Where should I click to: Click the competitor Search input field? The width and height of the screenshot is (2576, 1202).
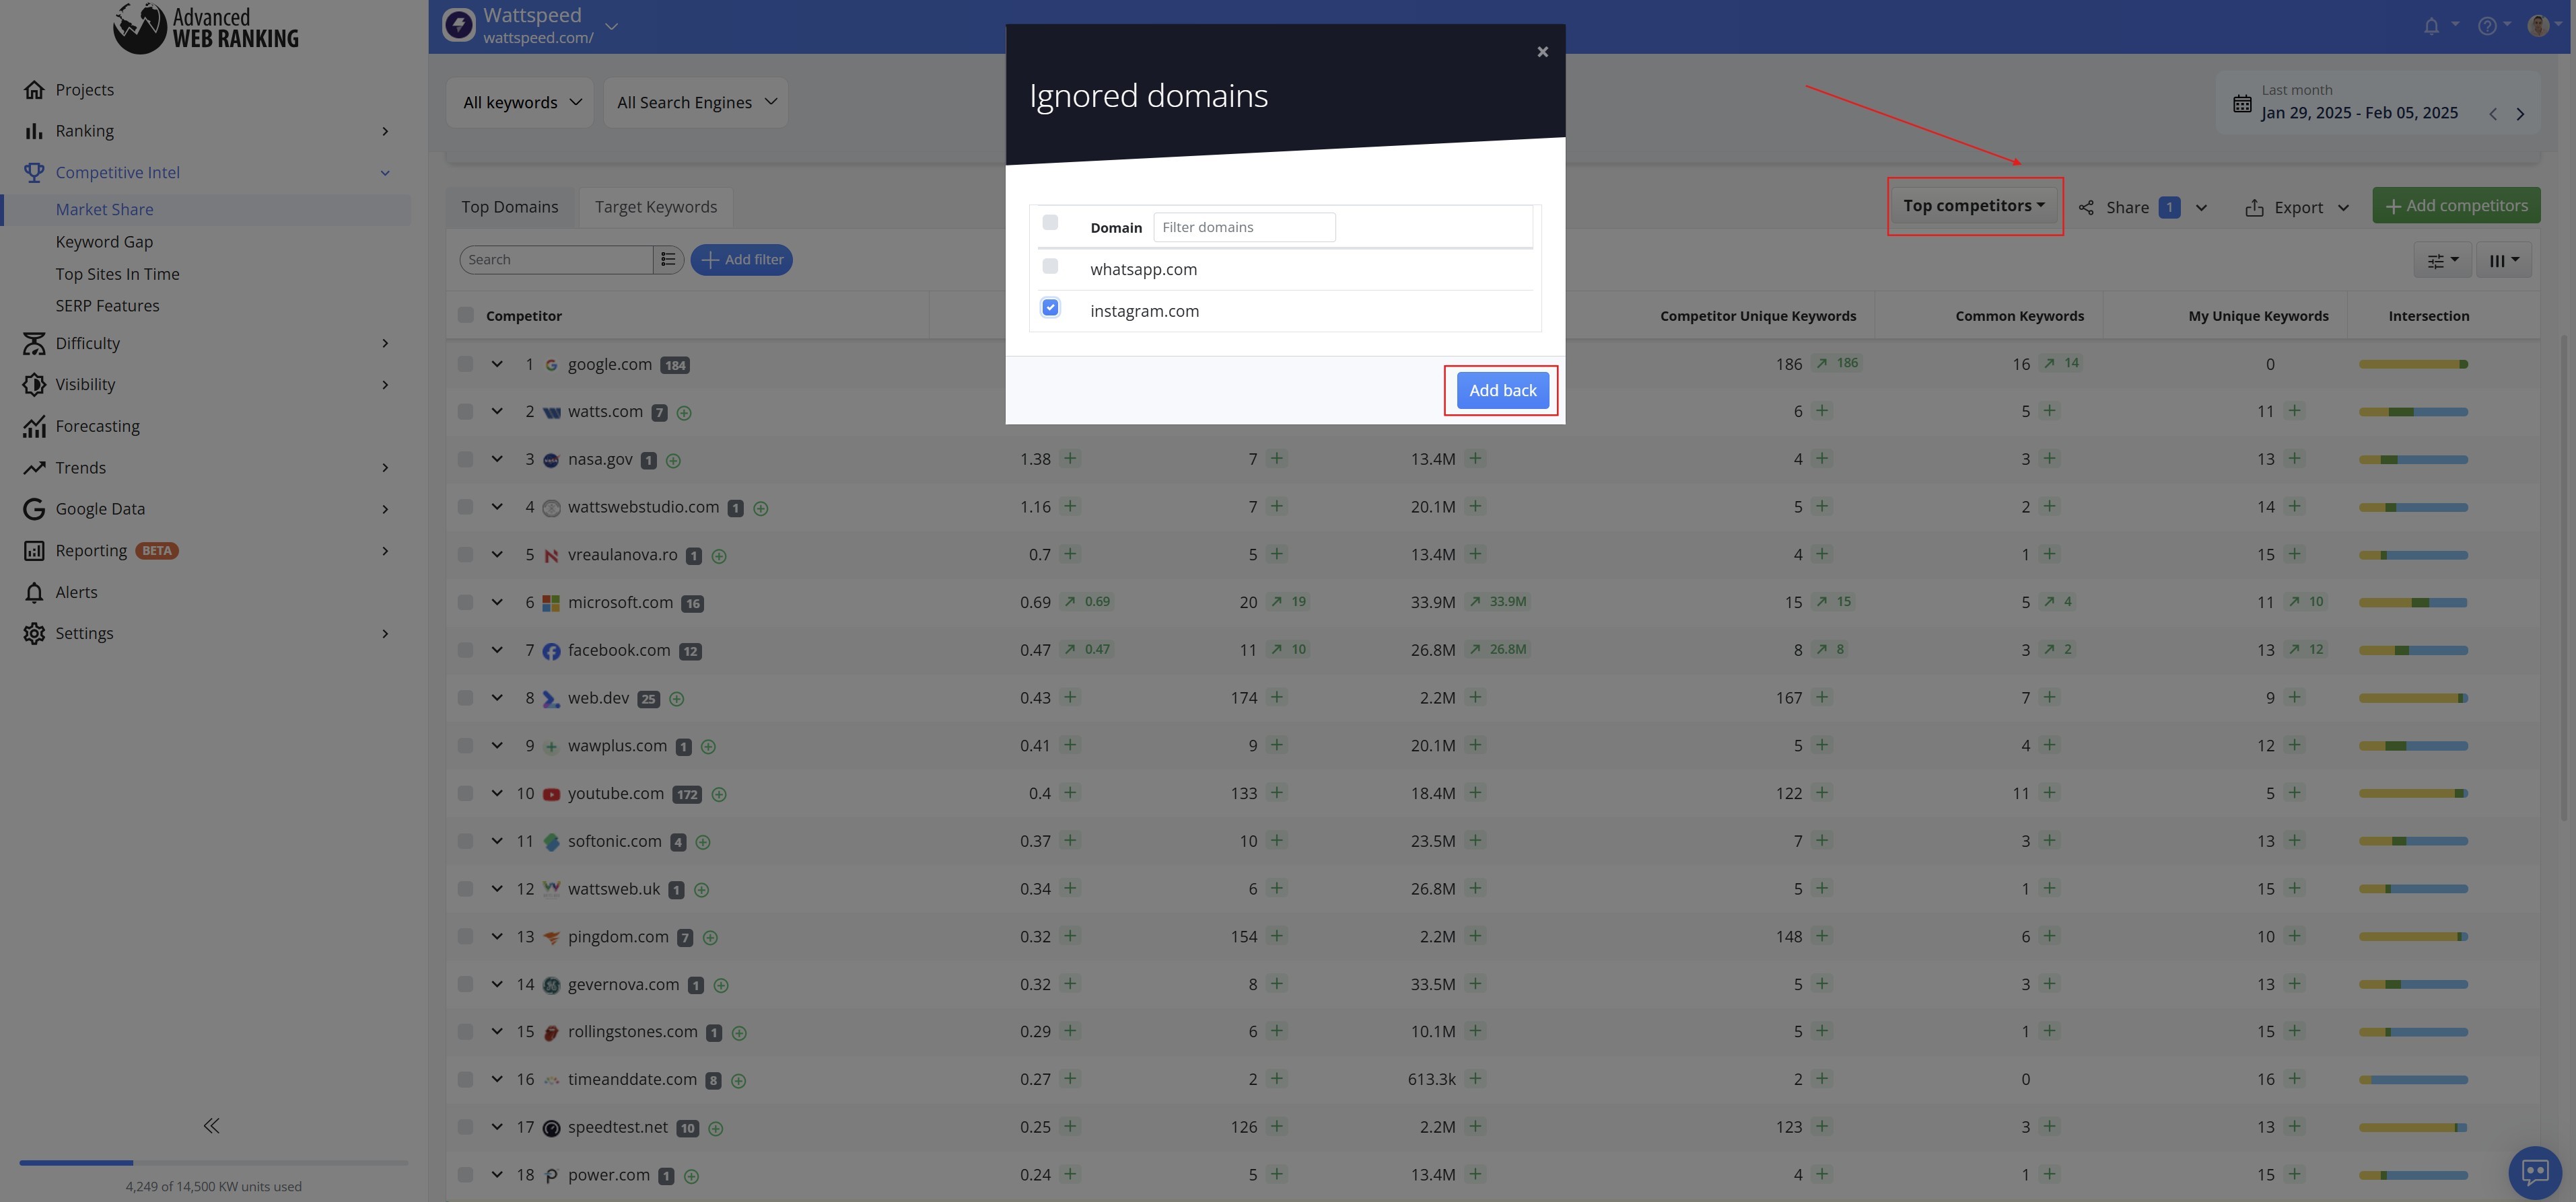[x=556, y=260]
